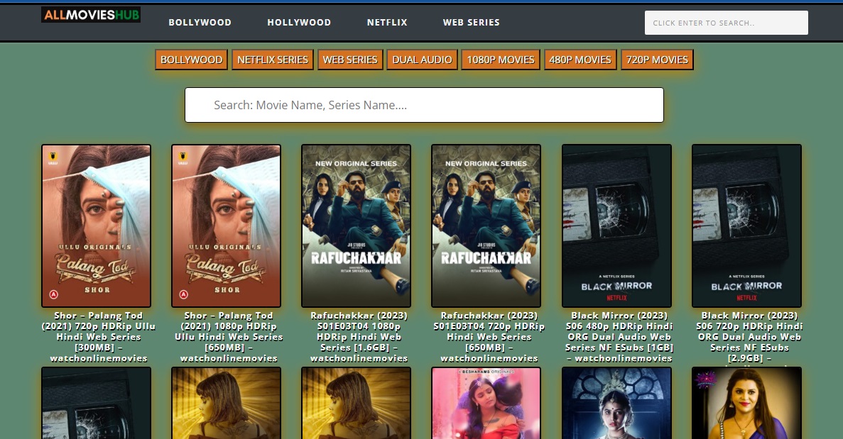Open the Hollywood top navigation menu

click(x=299, y=23)
